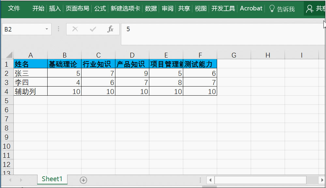The height and width of the screenshot is (188, 326).
Task: Click the Cancel X on the formula bar
Action: pyautogui.click(x=75, y=29)
